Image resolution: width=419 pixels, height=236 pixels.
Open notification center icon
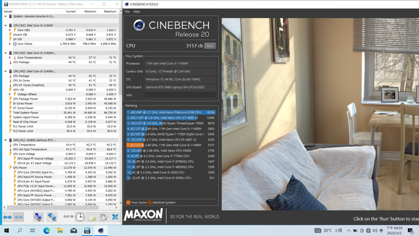coord(411,230)
